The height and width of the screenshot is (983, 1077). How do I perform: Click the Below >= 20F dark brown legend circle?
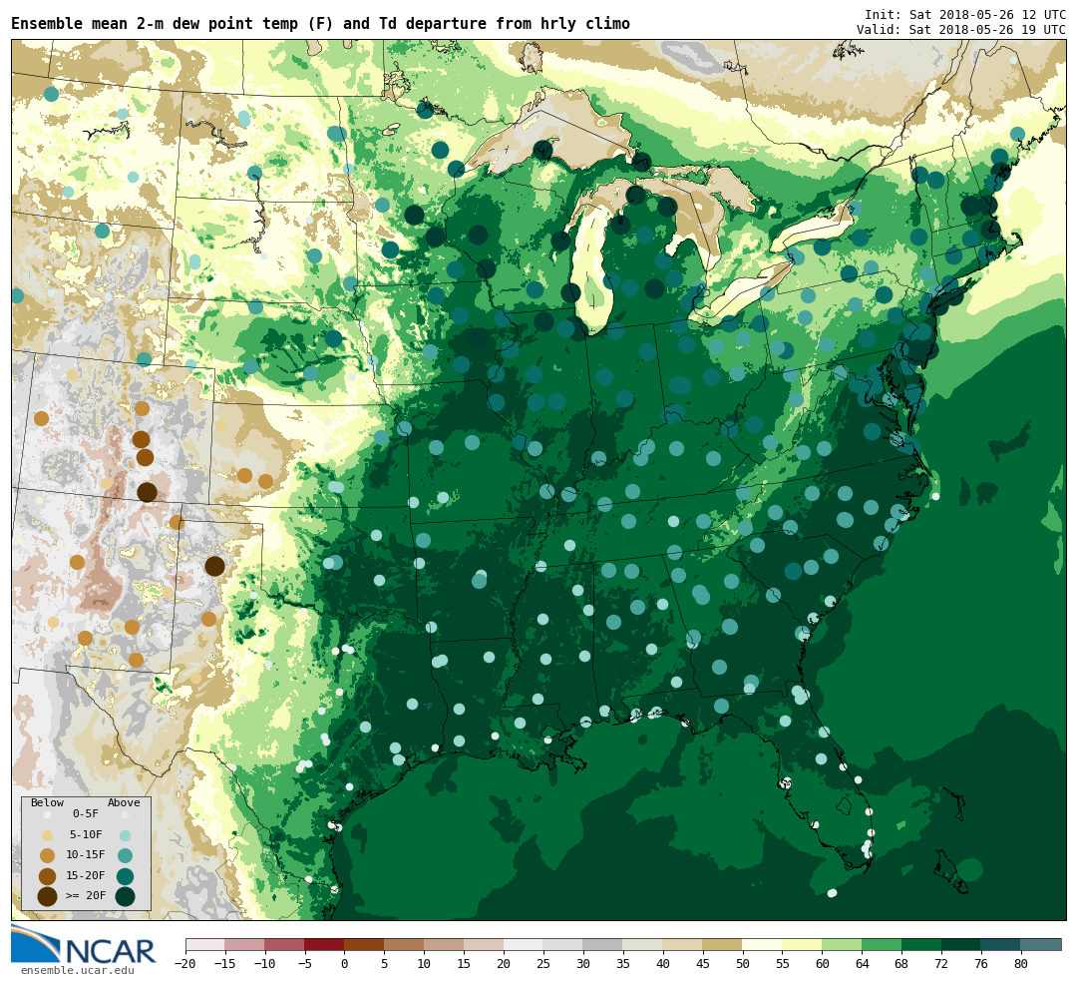[x=48, y=896]
